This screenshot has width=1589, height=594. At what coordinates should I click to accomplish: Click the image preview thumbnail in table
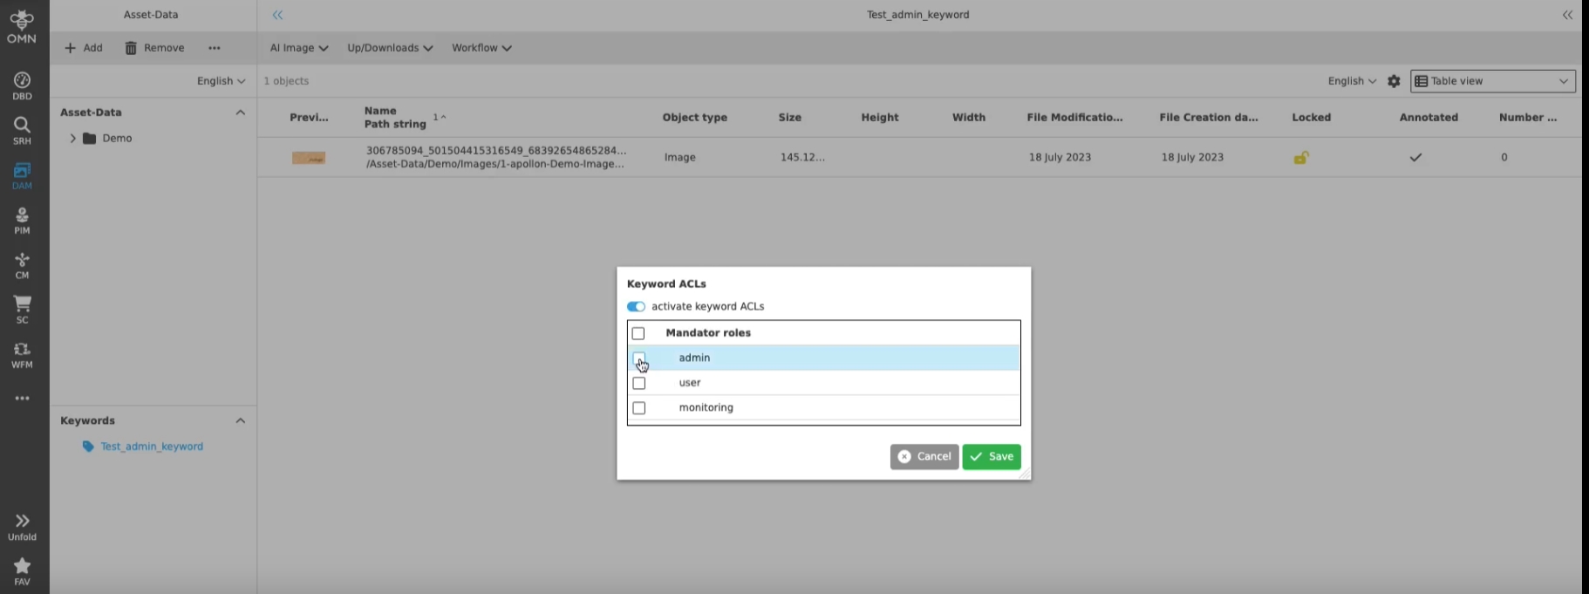(x=308, y=158)
